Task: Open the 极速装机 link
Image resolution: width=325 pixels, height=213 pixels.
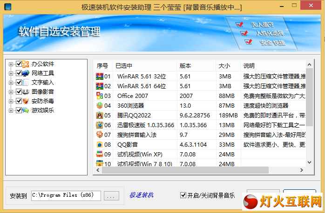Action: (x=142, y=195)
